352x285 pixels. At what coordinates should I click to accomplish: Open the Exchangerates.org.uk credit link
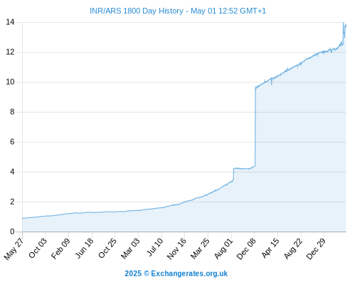tap(176, 274)
